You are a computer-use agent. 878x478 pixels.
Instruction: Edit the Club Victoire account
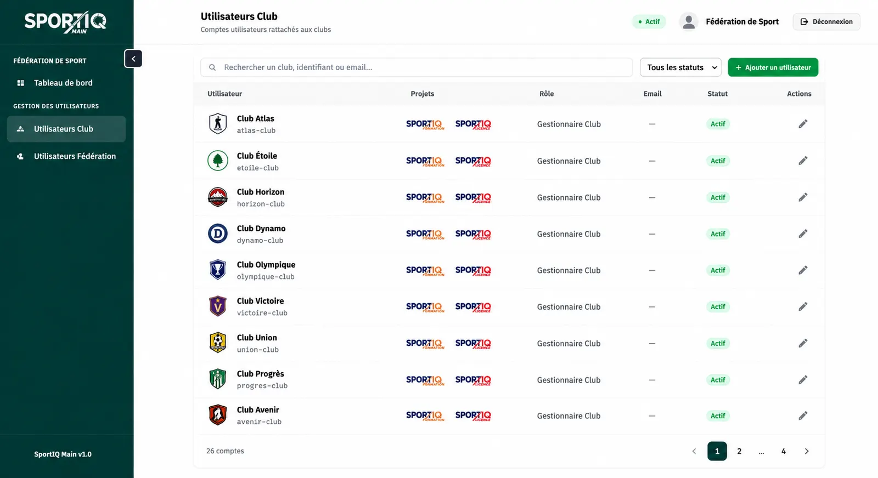[x=803, y=306]
